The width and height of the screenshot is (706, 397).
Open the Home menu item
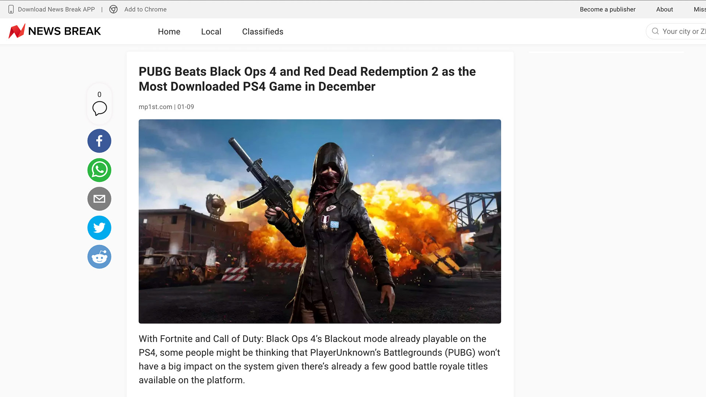pyautogui.click(x=169, y=32)
